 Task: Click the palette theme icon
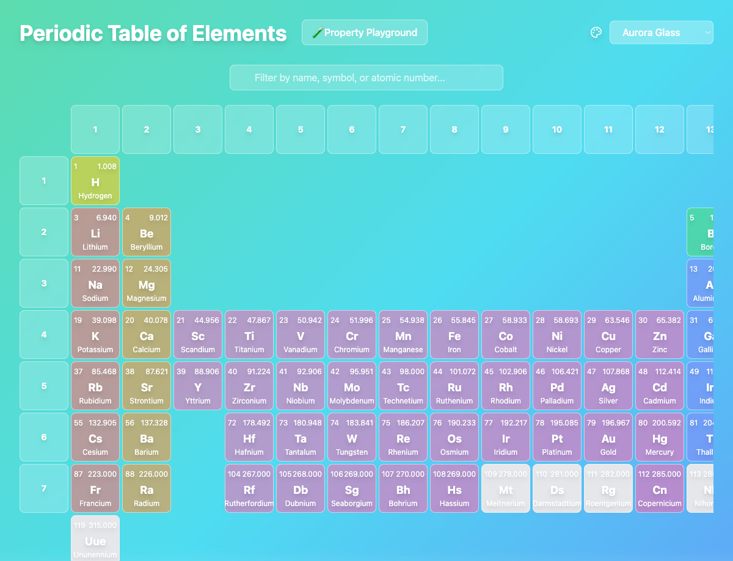596,33
